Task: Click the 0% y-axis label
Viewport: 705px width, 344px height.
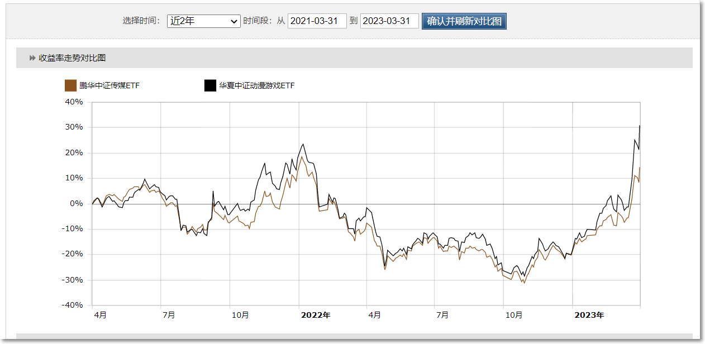Action: click(77, 203)
